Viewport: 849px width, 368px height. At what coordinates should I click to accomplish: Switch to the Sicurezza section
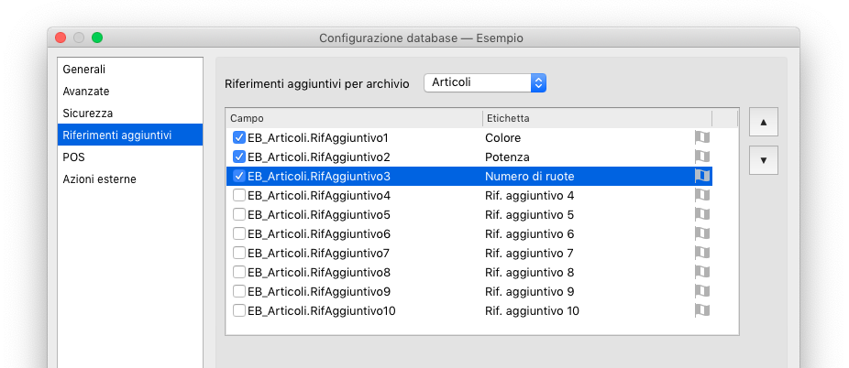(88, 114)
